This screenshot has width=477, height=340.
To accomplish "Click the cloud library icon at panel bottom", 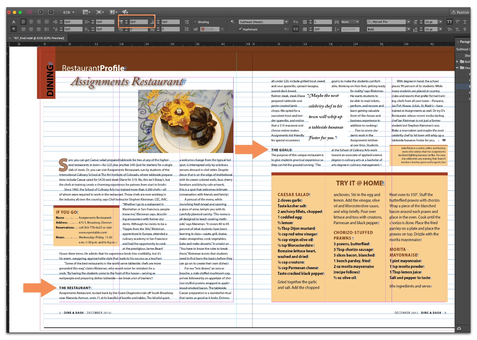I will 459,328.
